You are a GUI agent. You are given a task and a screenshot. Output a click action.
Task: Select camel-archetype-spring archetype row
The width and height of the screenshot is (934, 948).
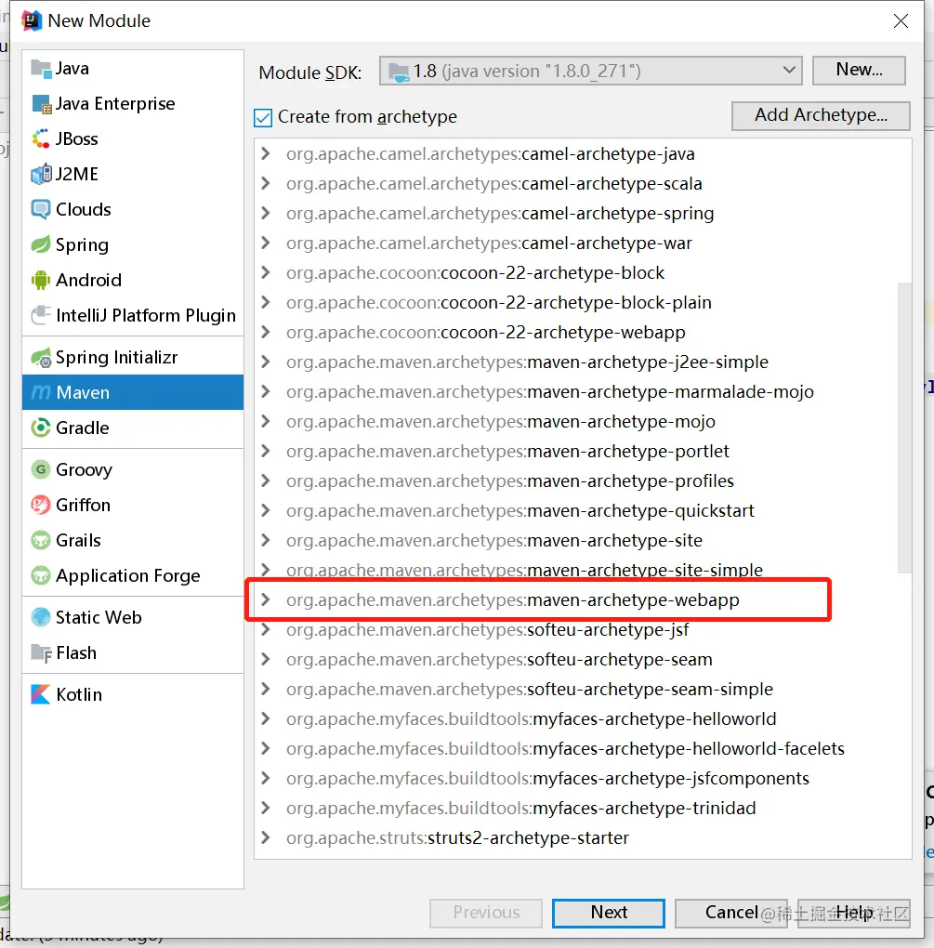(583, 213)
